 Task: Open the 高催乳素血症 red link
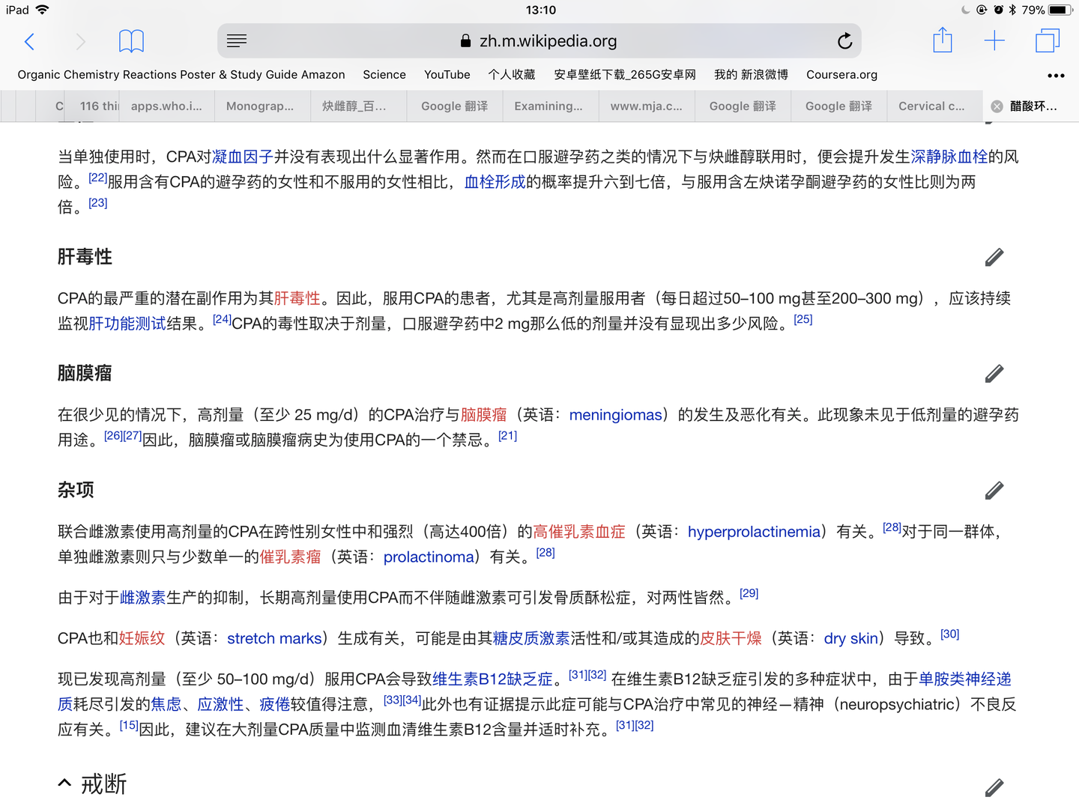[579, 532]
